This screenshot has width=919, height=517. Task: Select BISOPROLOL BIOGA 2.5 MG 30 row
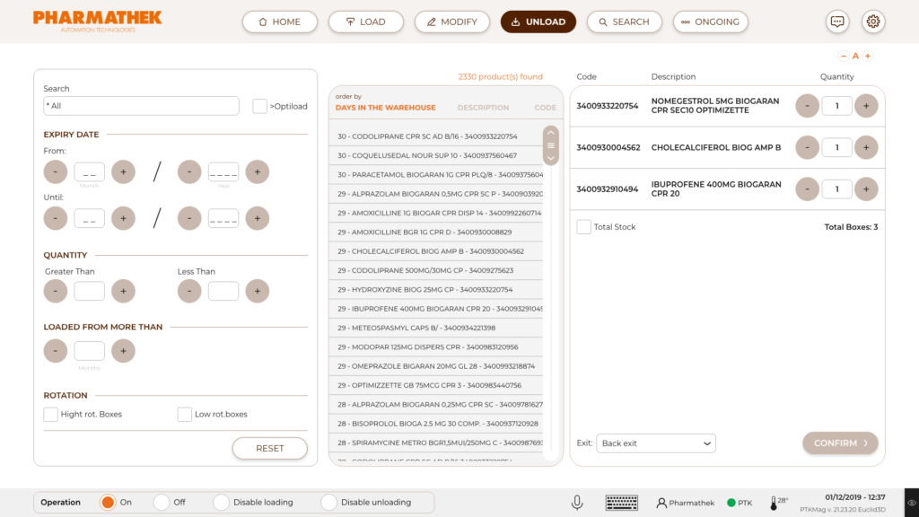pos(436,424)
